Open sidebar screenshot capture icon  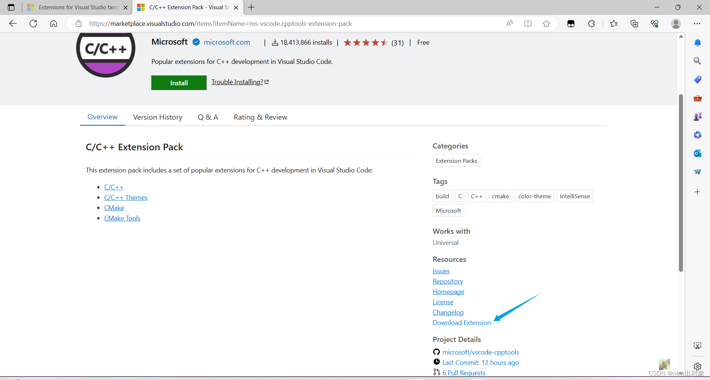click(x=697, y=346)
